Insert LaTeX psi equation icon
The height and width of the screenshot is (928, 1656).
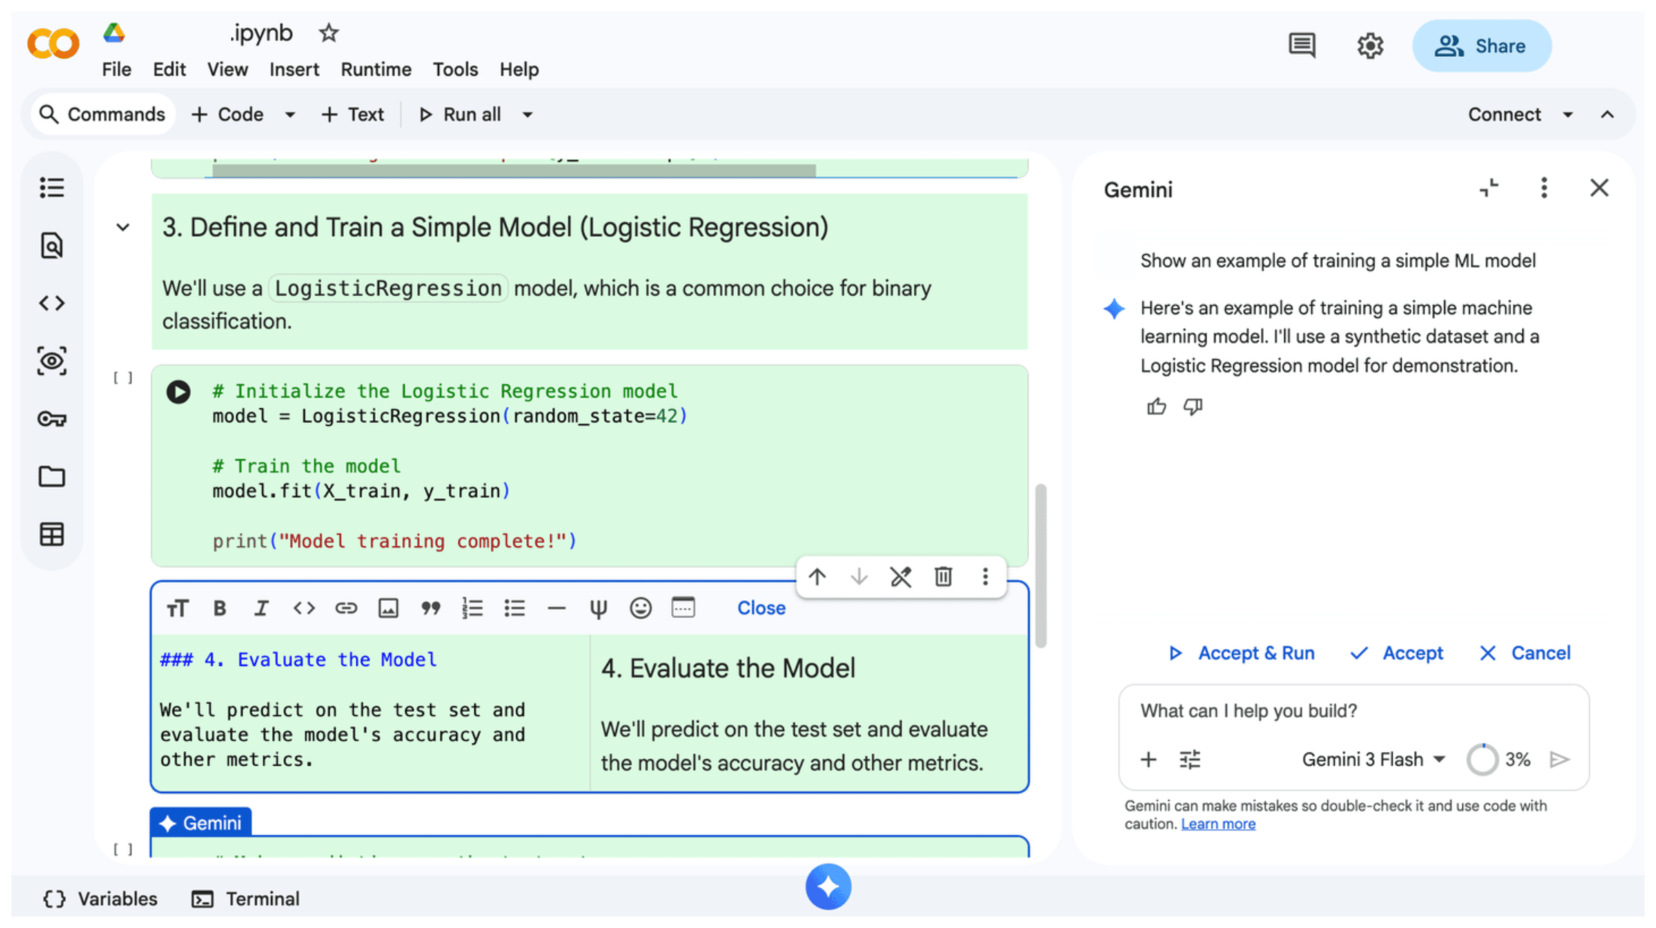point(598,608)
